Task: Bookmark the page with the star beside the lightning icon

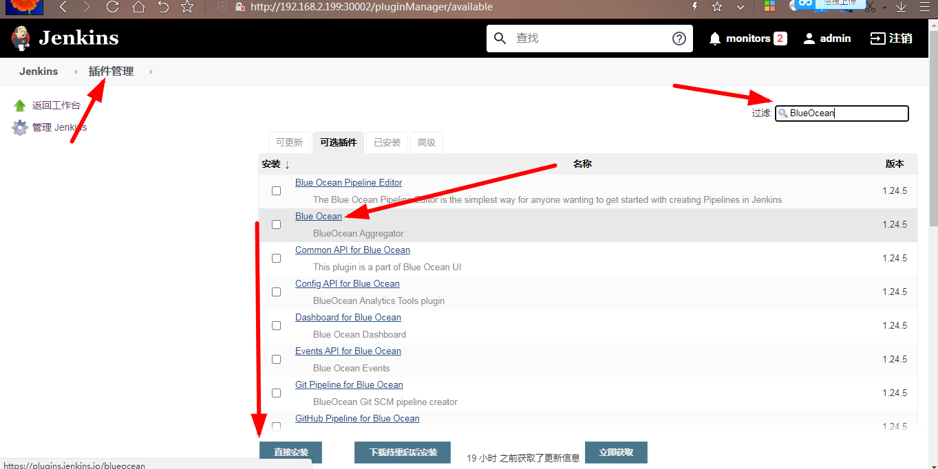Action: [x=717, y=7]
